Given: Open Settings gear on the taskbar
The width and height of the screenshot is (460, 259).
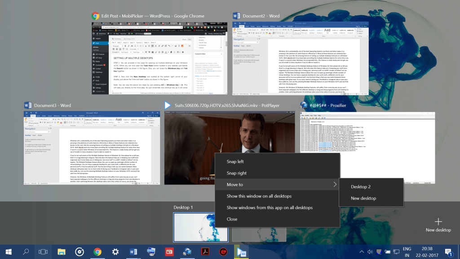Looking at the screenshot, I should point(115,252).
